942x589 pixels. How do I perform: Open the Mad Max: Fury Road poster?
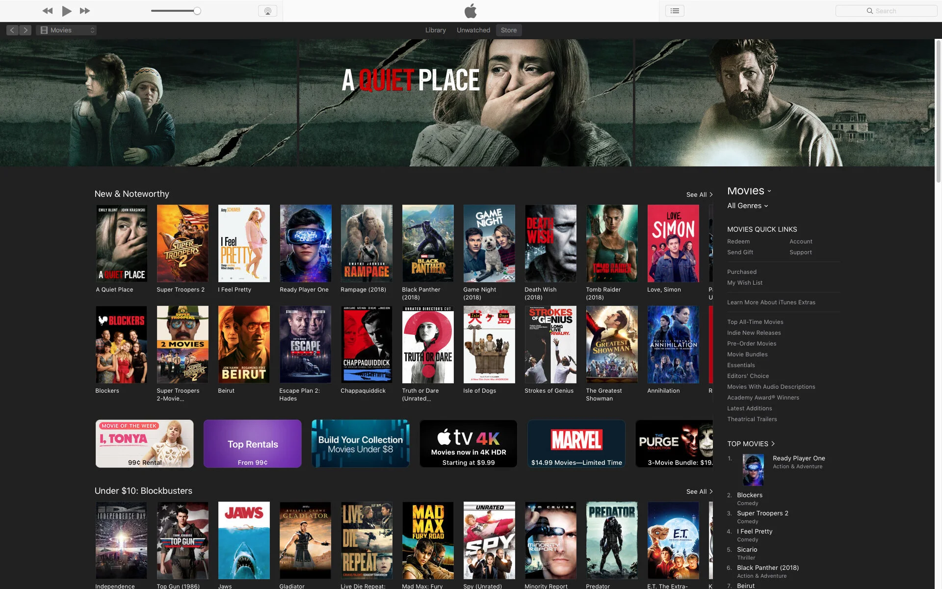428,540
